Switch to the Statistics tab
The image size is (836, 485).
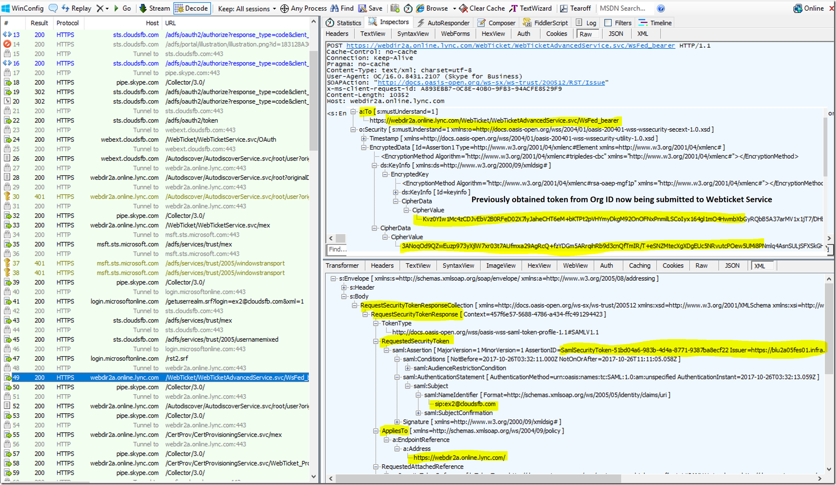[x=344, y=23]
